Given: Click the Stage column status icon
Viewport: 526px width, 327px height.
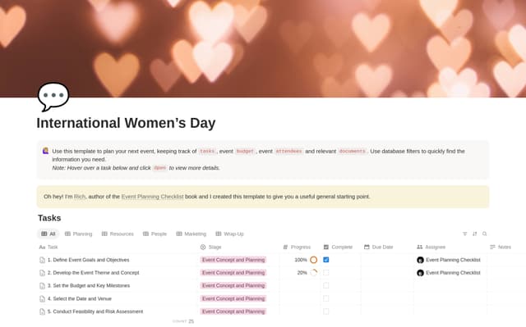Looking at the screenshot, I should [x=203, y=247].
